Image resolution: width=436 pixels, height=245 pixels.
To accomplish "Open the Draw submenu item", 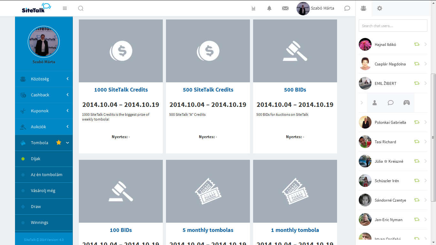I will pyautogui.click(x=44, y=207).
